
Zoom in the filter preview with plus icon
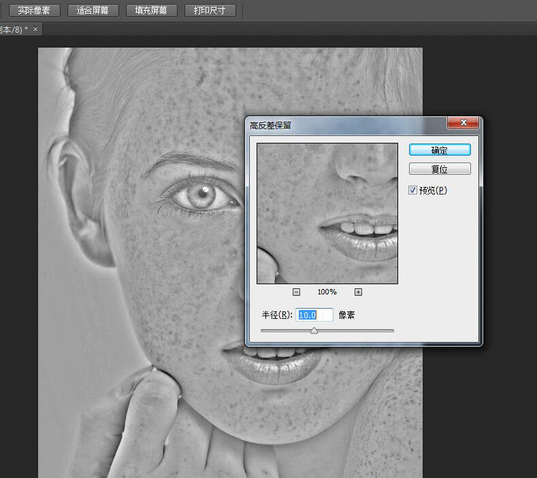(x=358, y=292)
